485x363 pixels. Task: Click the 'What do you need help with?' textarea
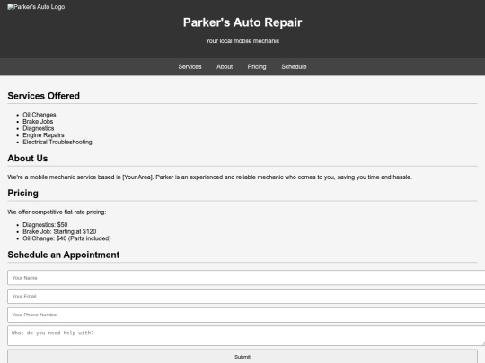pos(246,335)
